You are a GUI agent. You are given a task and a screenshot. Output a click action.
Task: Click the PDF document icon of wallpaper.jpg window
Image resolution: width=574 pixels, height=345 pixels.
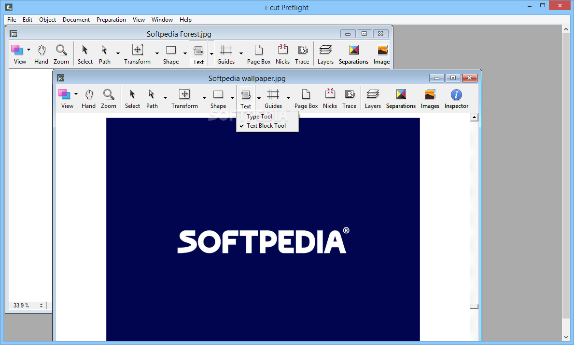(61, 78)
